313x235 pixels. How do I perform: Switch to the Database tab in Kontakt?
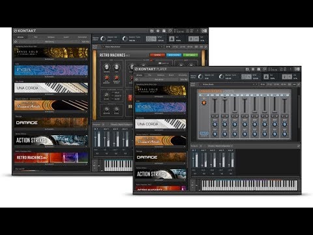pyautogui.click(x=51, y=37)
